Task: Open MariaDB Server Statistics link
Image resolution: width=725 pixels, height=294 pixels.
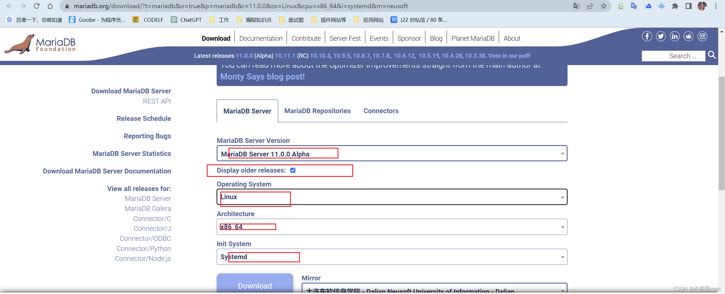Action: coord(132,153)
